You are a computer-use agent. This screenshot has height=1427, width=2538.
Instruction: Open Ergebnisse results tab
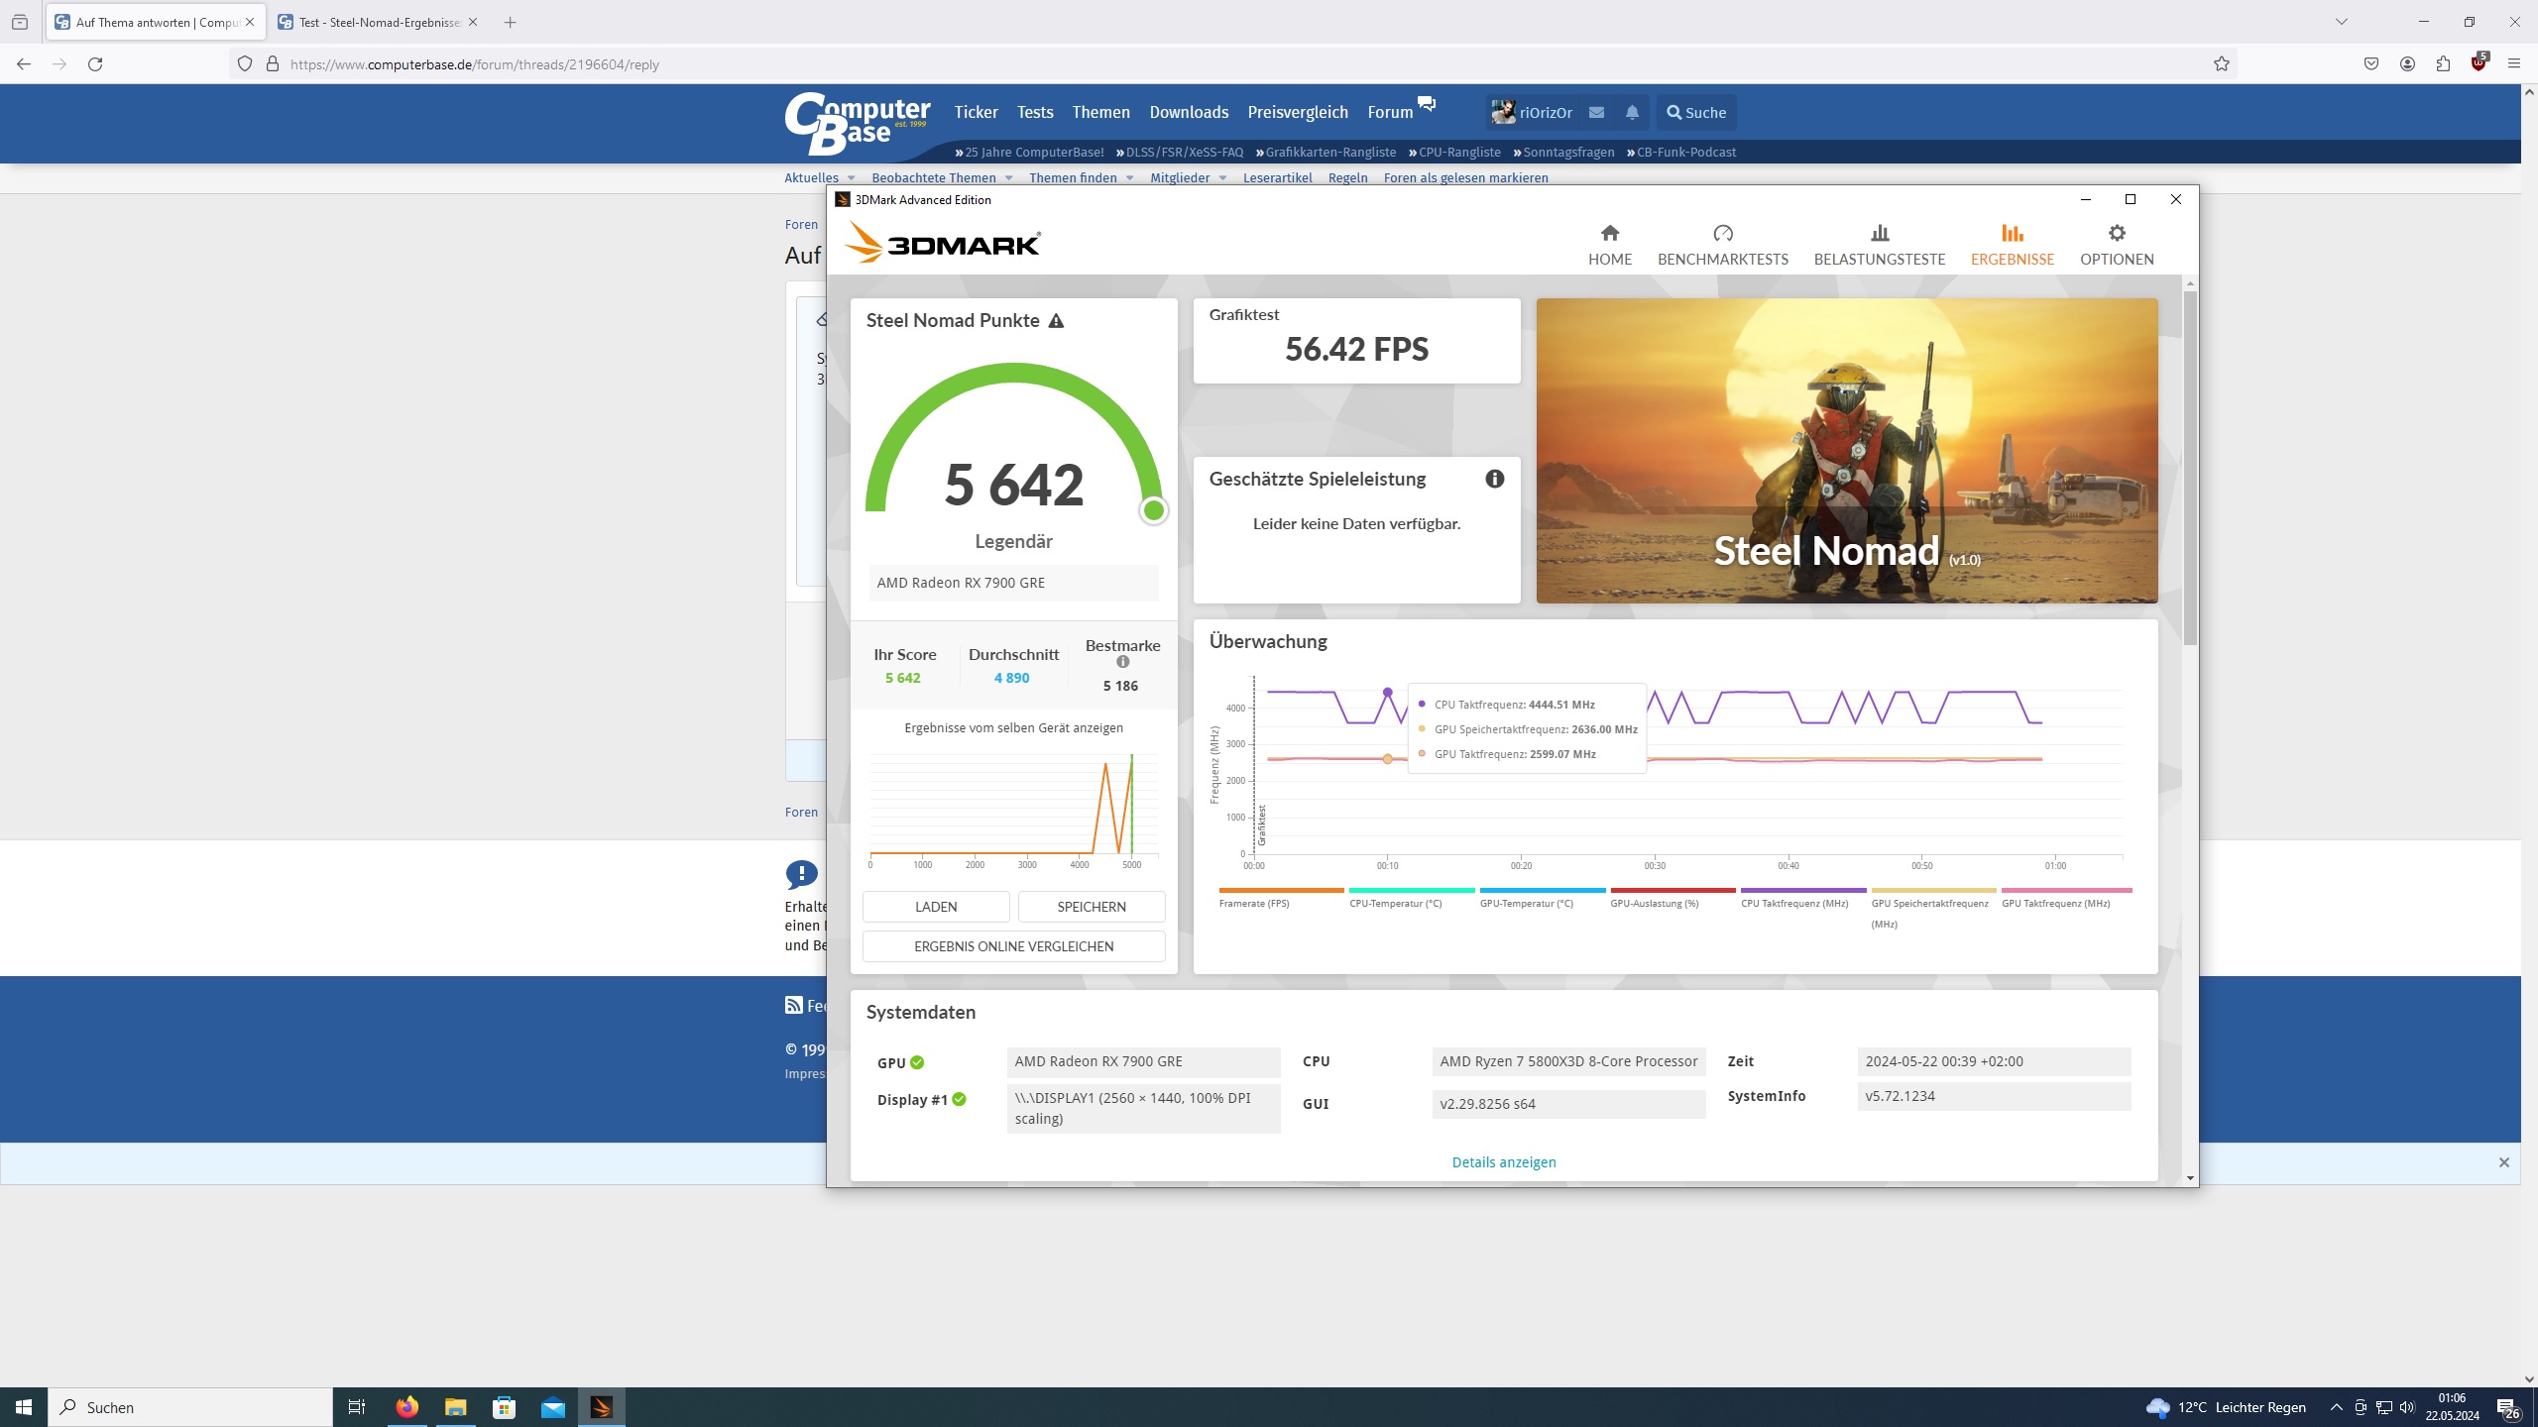pos(2012,245)
